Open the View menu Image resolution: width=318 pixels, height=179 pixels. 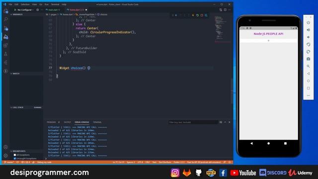click(x=34, y=4)
